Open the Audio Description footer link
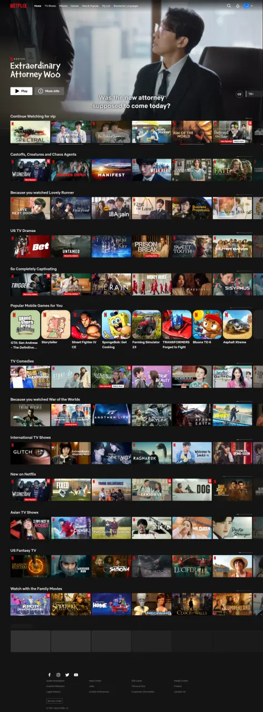The height and width of the screenshot is (712, 263). click(x=56, y=680)
